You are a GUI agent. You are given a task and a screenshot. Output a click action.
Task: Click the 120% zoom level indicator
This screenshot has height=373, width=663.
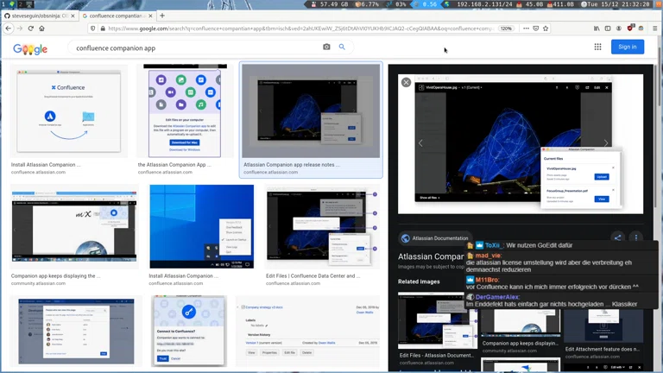[507, 28]
